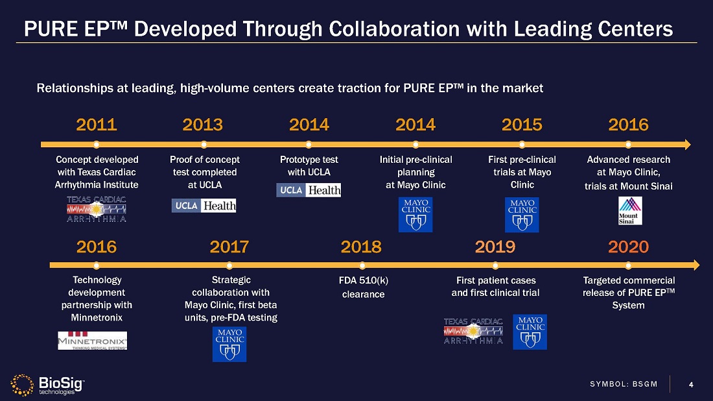Click the Minnetronix logo

pos(92,340)
